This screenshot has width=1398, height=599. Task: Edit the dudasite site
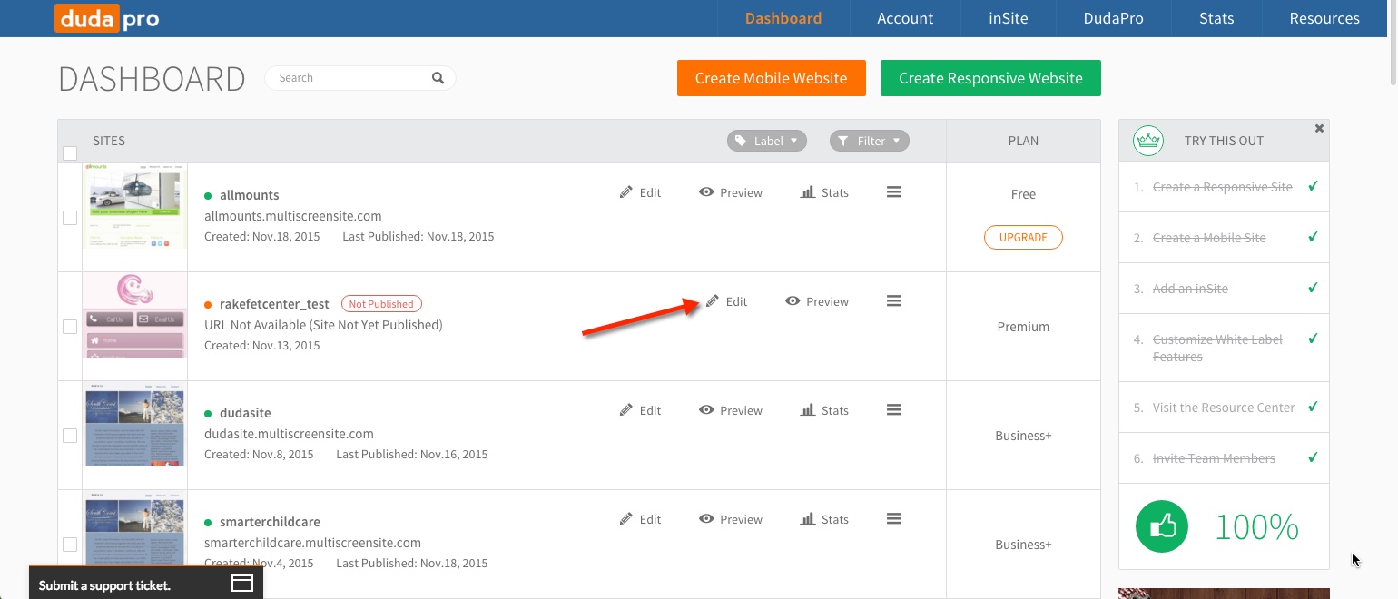[x=640, y=410]
